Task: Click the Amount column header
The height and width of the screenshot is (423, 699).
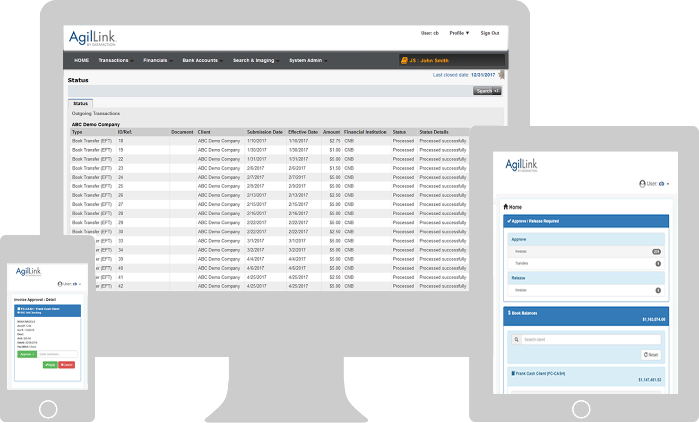Action: pos(331,132)
